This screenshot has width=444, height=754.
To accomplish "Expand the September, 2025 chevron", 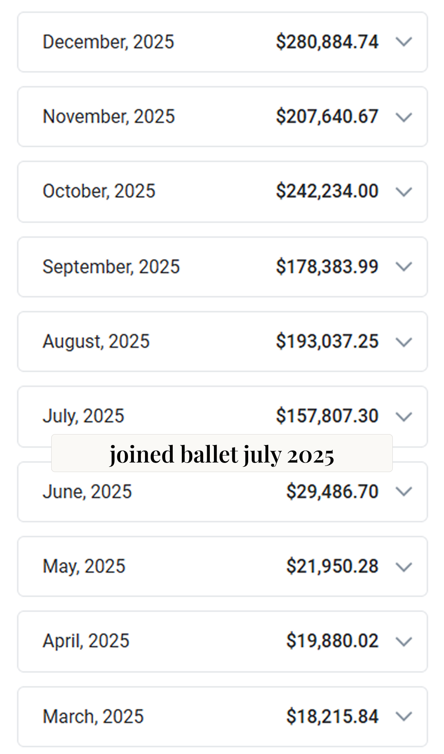I will (404, 266).
